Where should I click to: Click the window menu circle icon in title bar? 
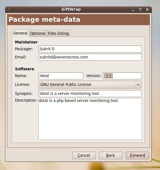click(9, 10)
